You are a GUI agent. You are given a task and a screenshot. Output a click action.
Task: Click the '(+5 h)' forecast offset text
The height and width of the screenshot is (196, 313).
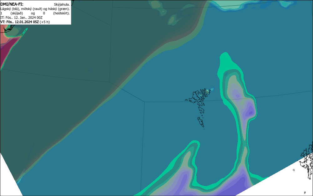45,22
